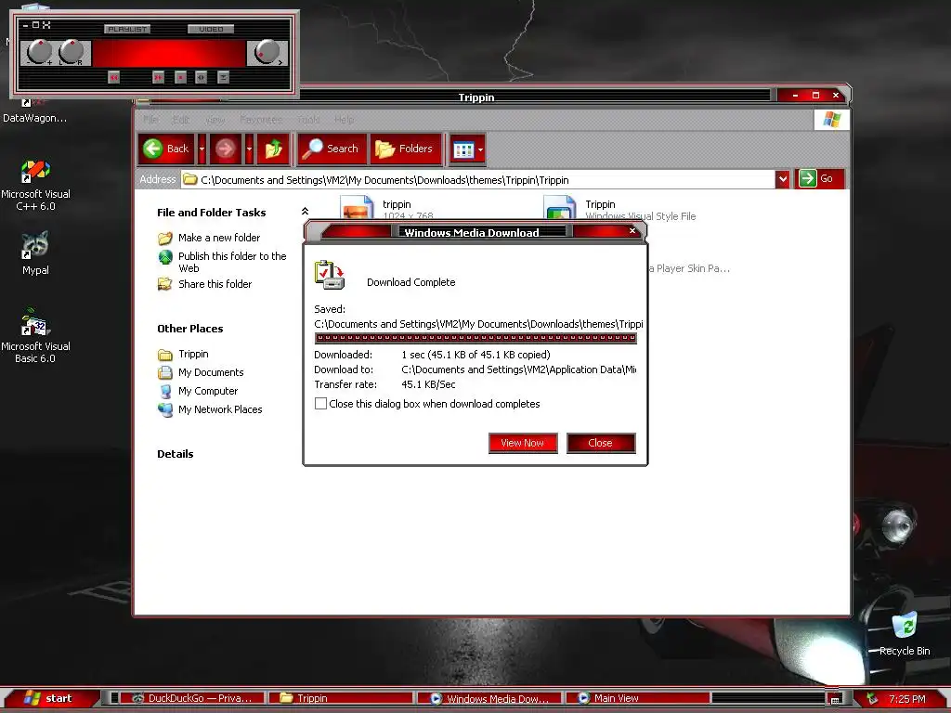Switch to Windows Media Download taskbar item
This screenshot has height=713, width=951.
(x=489, y=698)
